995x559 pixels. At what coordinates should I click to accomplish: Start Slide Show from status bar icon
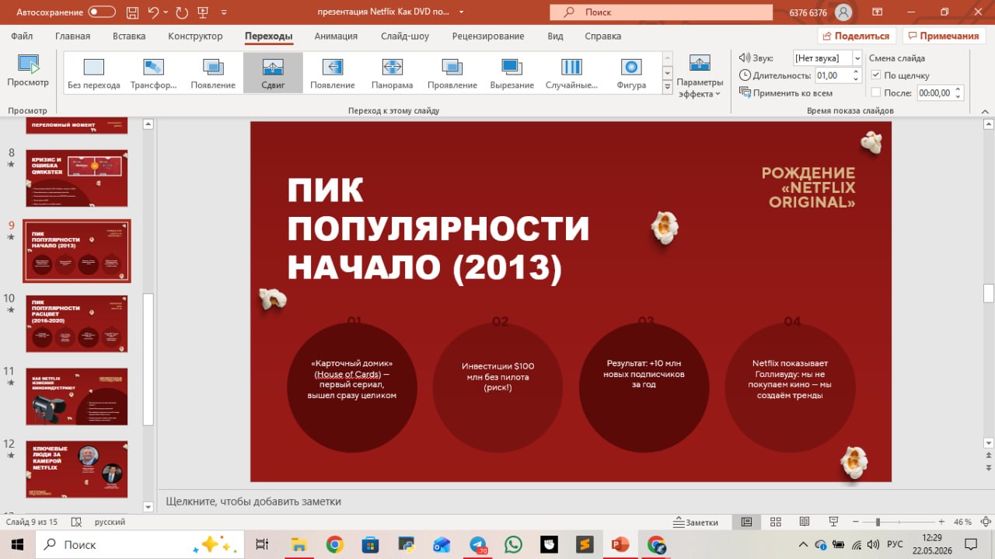[x=833, y=522]
